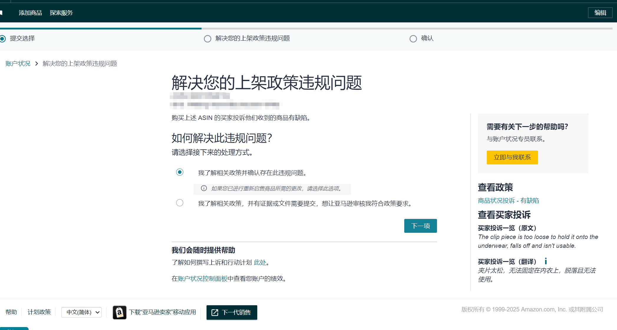Click the 下一代销售 button
The height and width of the screenshot is (330, 617).
tap(232, 312)
